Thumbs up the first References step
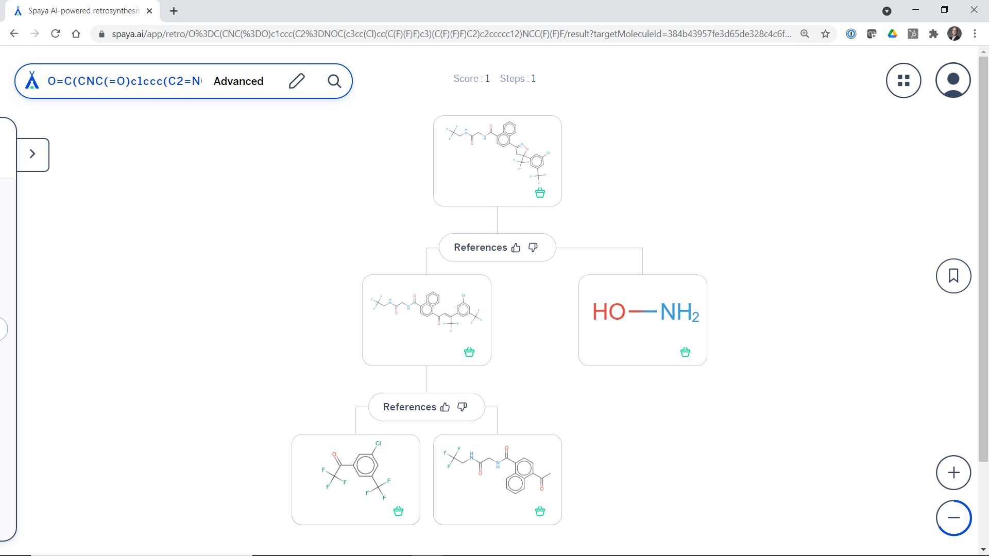Viewport: 989px width, 556px height. coord(516,248)
